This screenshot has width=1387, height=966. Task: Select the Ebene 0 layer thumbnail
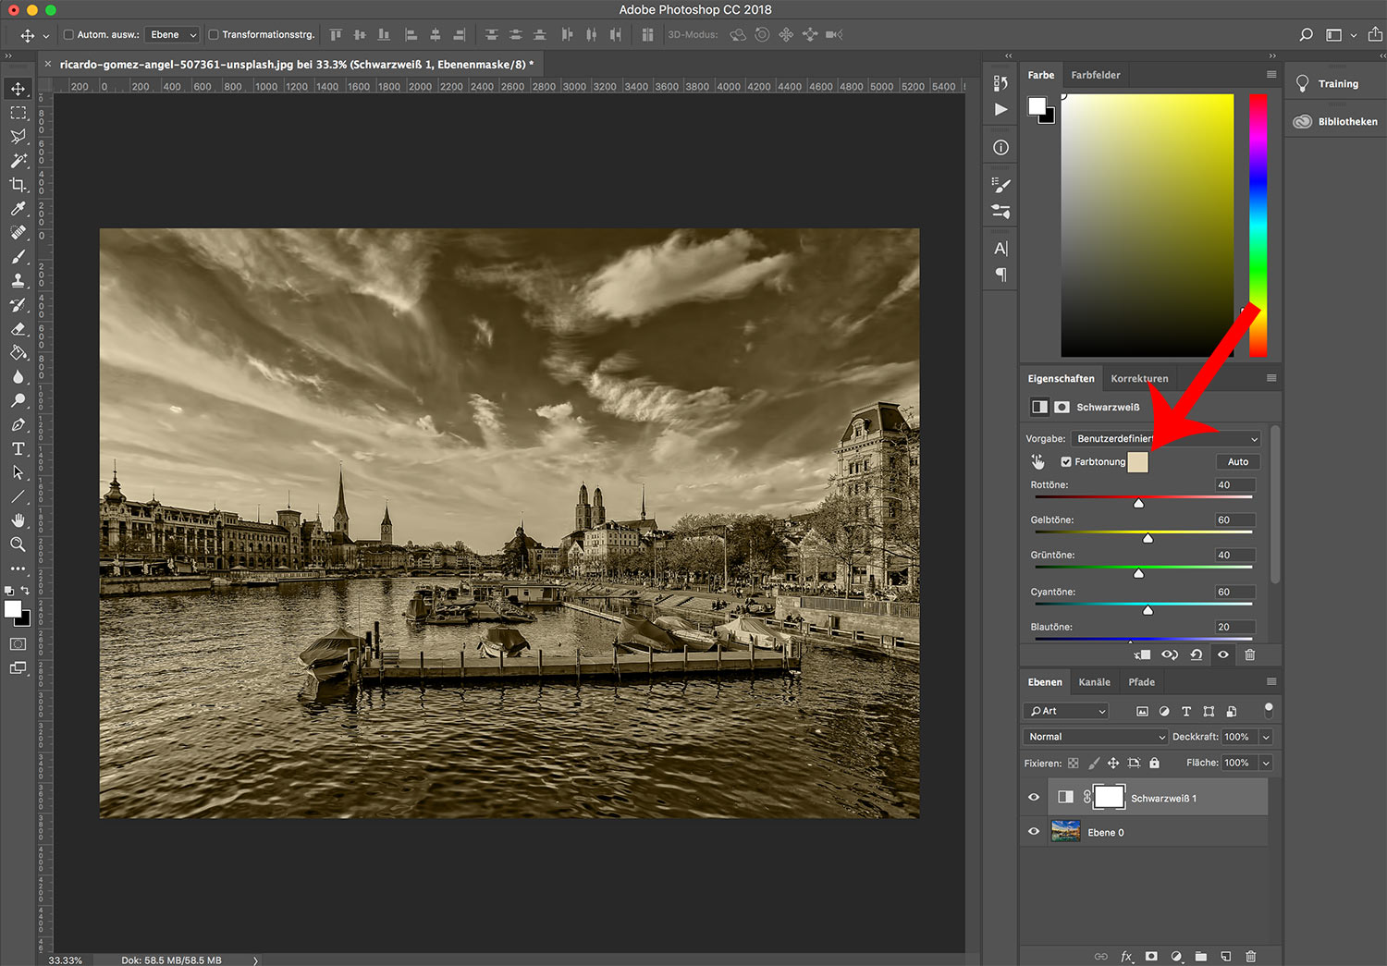(x=1065, y=832)
